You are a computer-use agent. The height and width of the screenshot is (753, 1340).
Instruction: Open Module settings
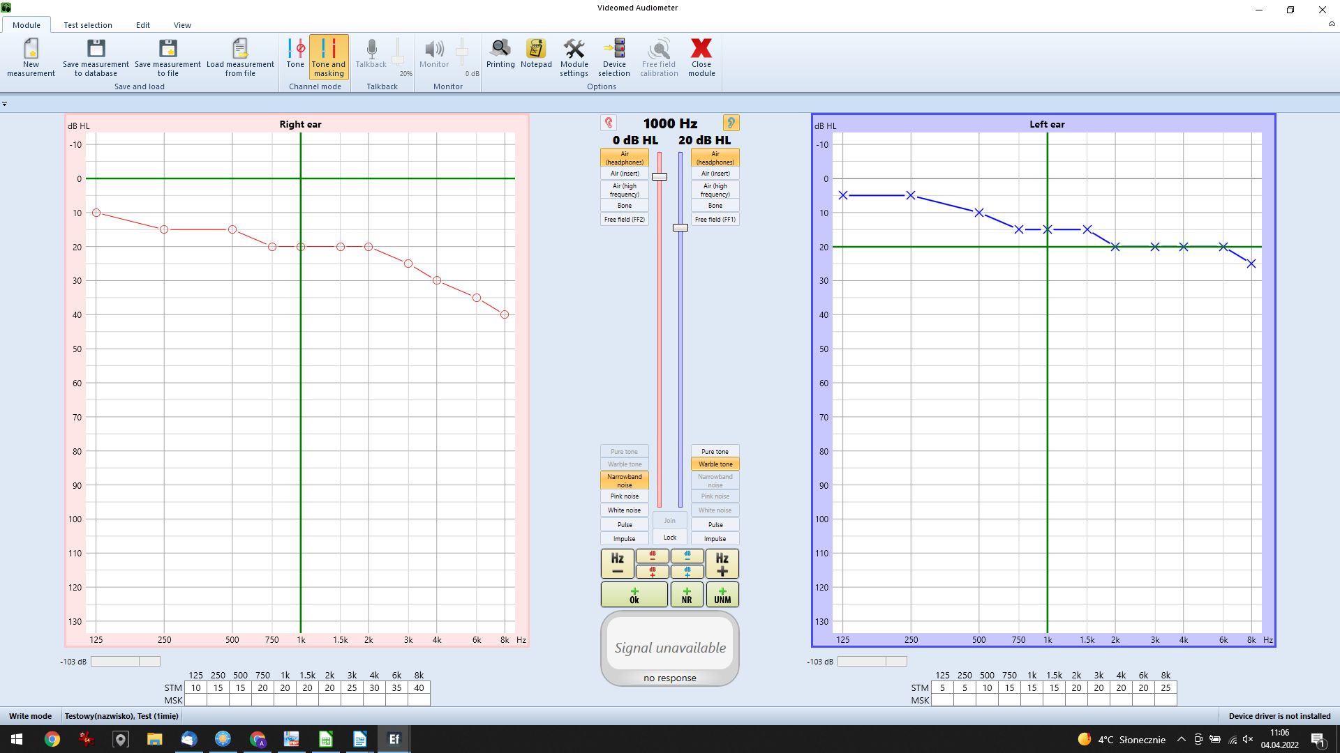click(574, 57)
